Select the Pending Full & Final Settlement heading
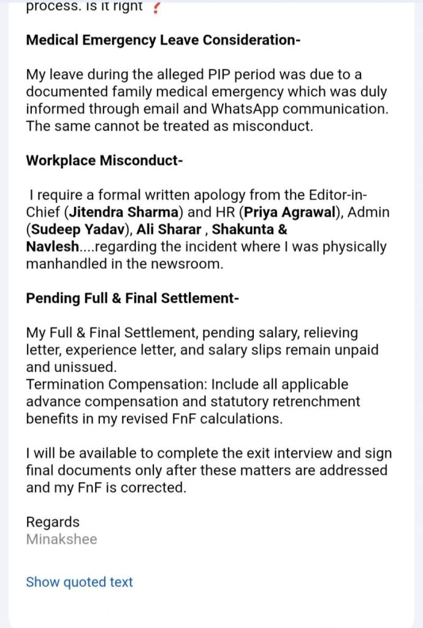Viewport: 423px width, 628px height. point(132,299)
